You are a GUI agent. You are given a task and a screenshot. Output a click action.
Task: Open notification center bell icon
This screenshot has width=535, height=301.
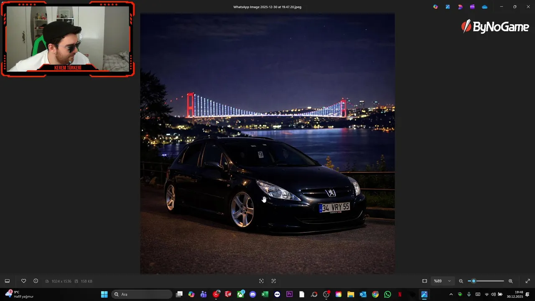[x=527, y=294]
